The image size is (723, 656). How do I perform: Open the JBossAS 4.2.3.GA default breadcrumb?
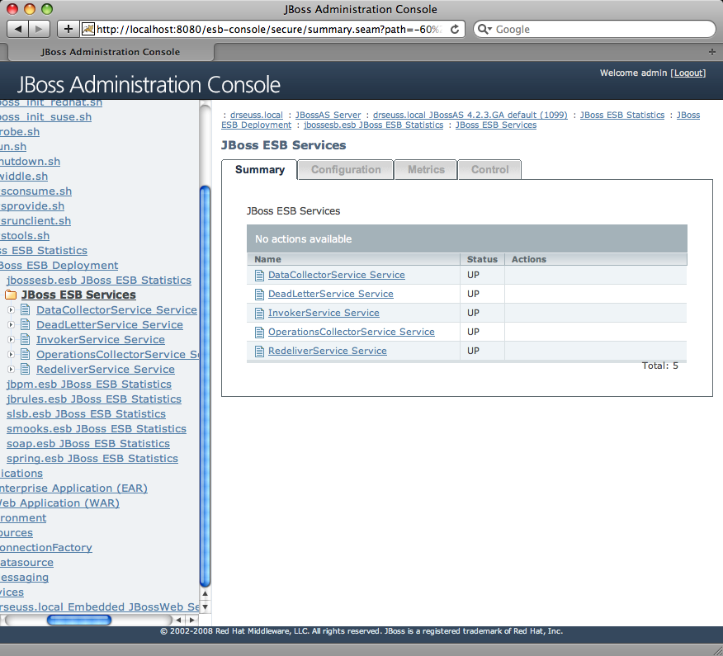470,115
